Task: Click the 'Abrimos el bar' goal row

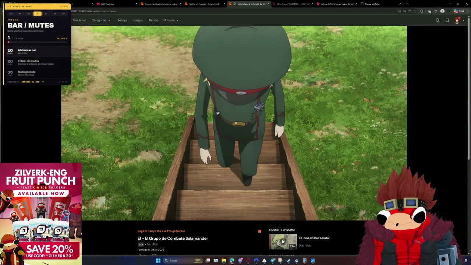Action: pyautogui.click(x=38, y=51)
